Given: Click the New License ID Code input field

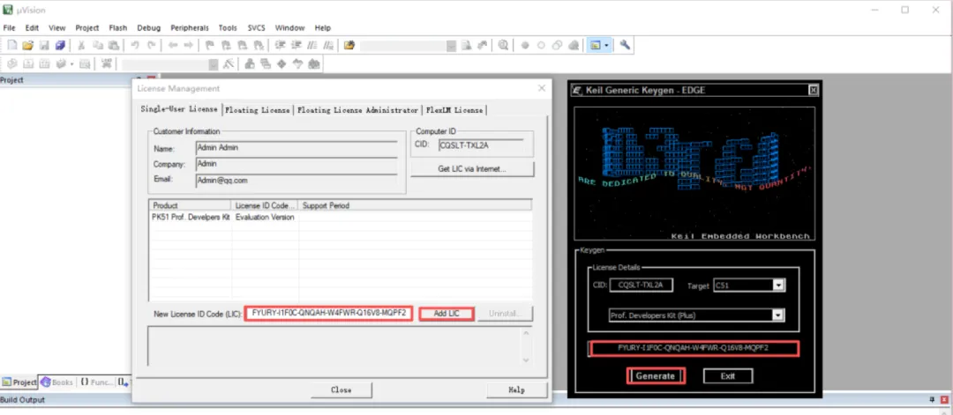Looking at the screenshot, I should click(328, 314).
